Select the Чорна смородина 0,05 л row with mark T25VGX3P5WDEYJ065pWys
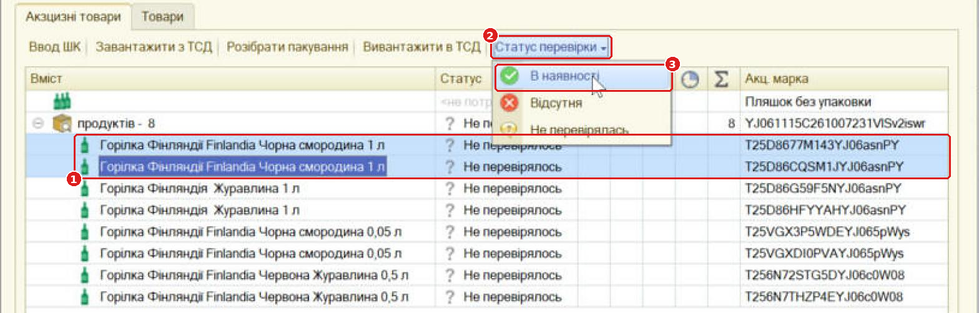 487,232
